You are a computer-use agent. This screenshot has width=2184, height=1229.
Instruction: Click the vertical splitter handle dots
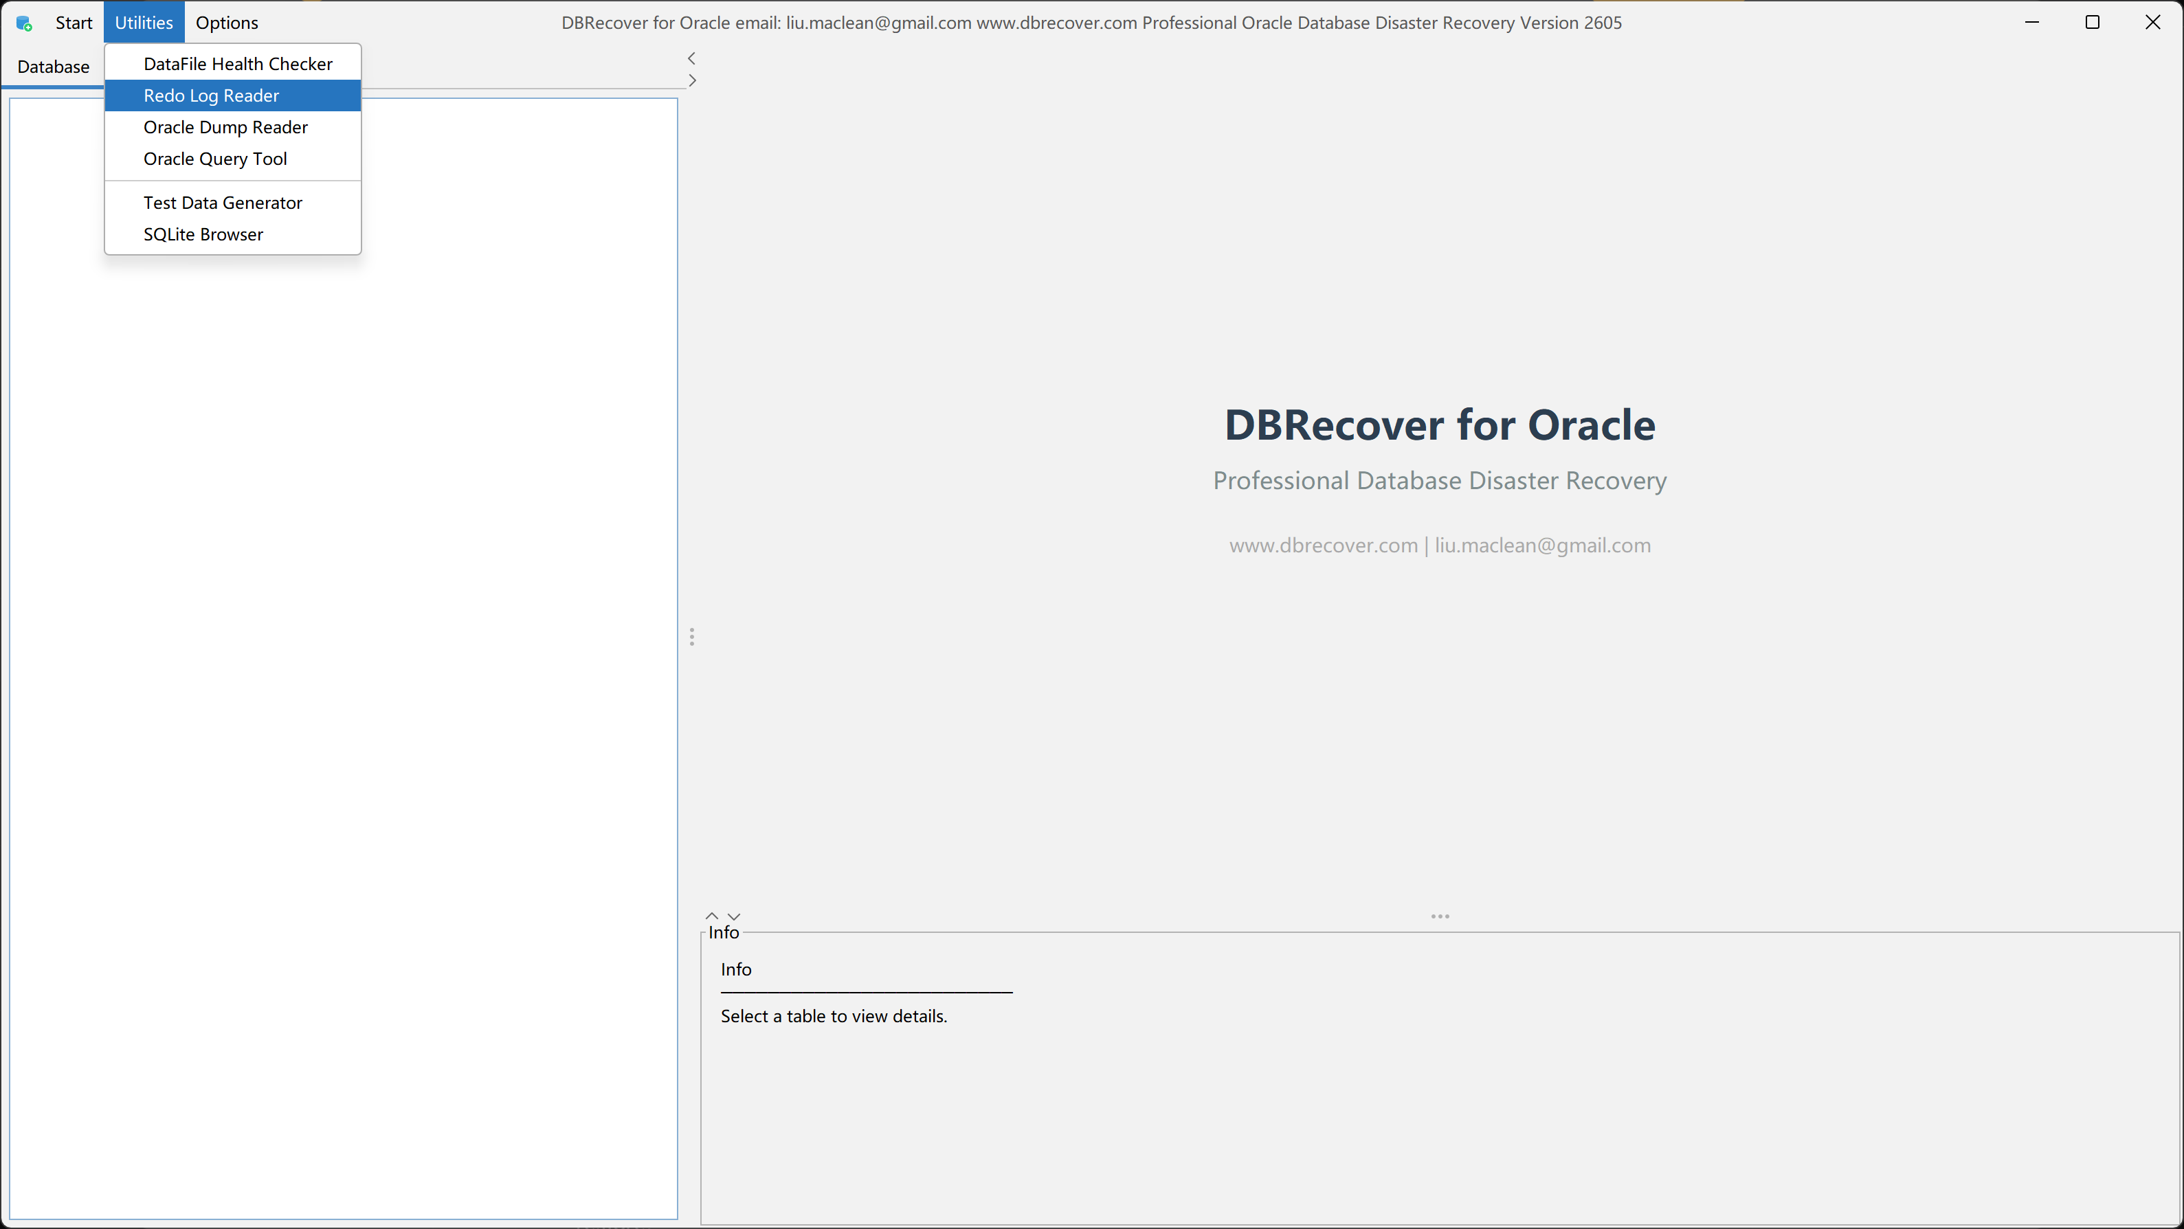coord(692,637)
